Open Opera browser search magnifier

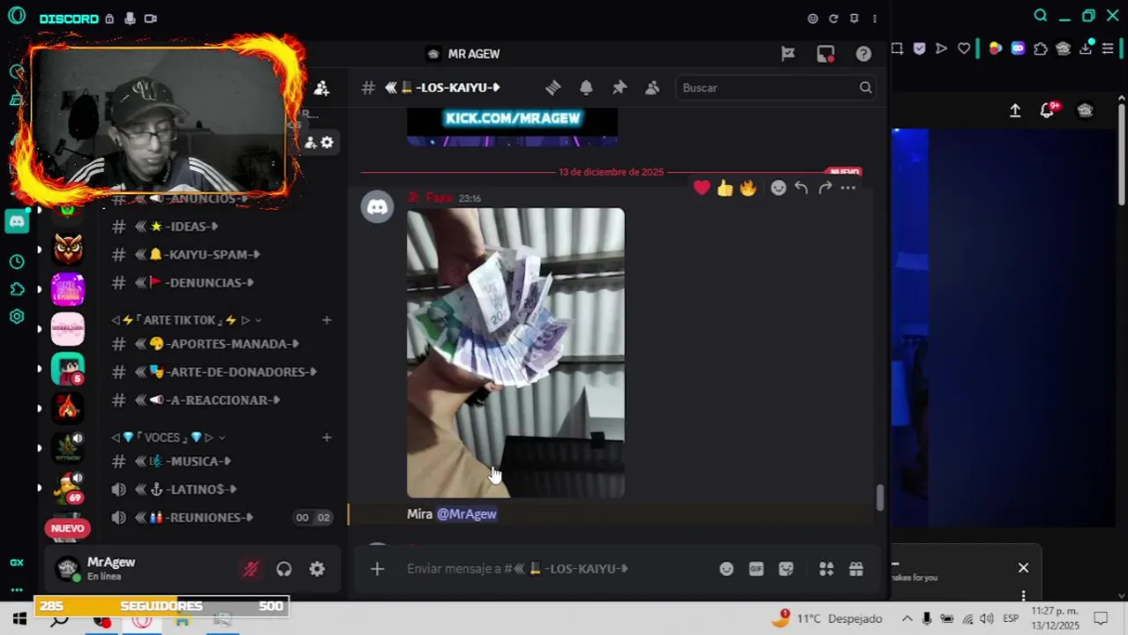pos(1041,16)
